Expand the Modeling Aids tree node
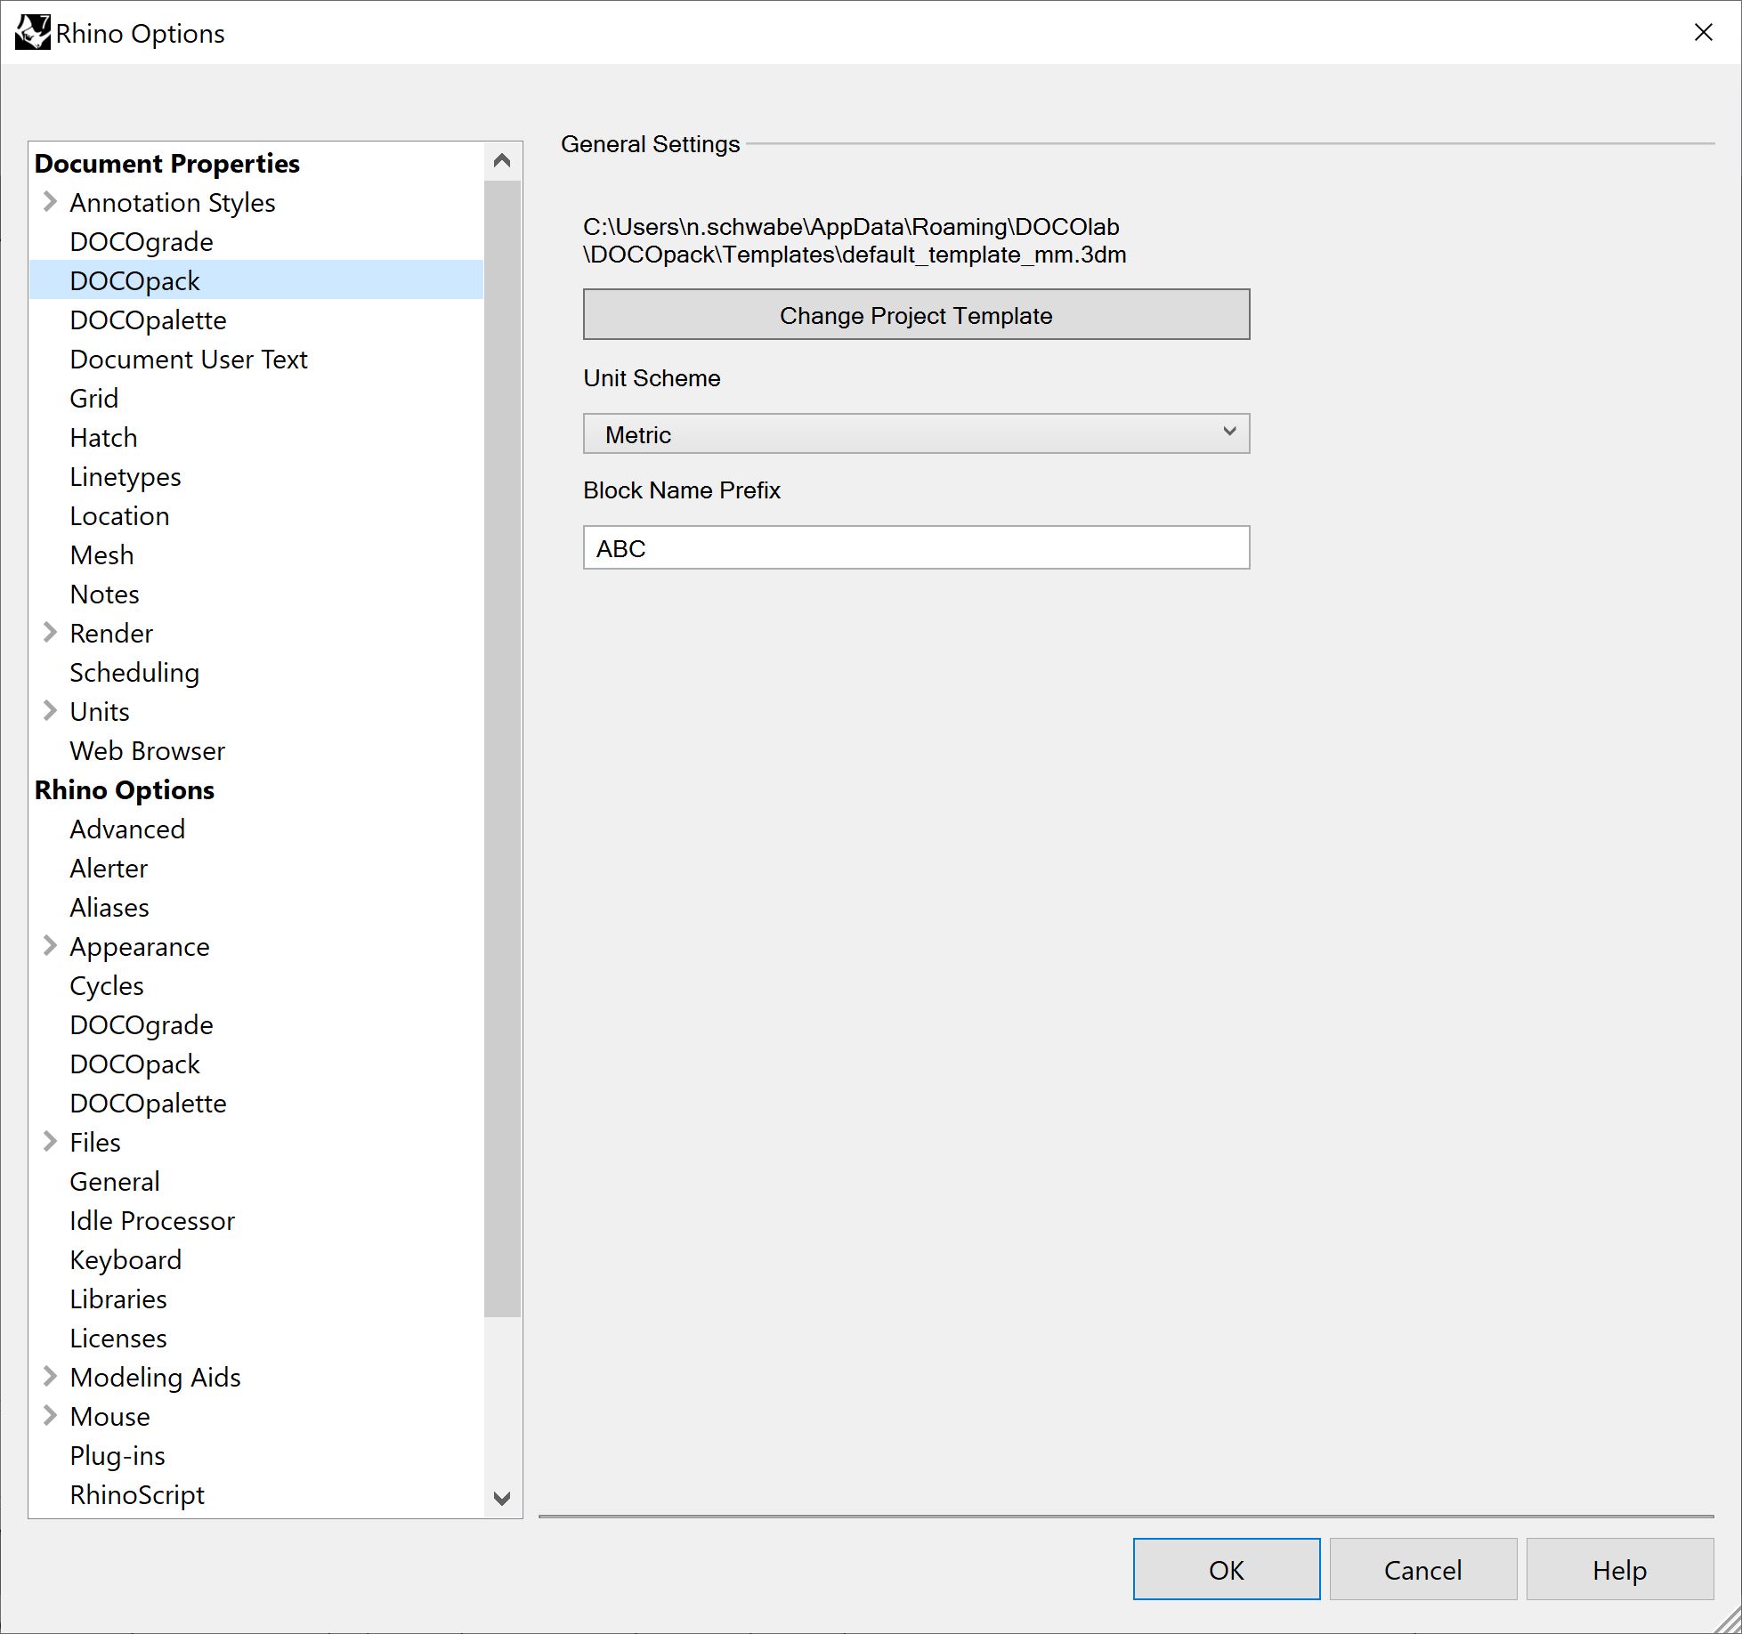1742x1634 pixels. [x=50, y=1377]
